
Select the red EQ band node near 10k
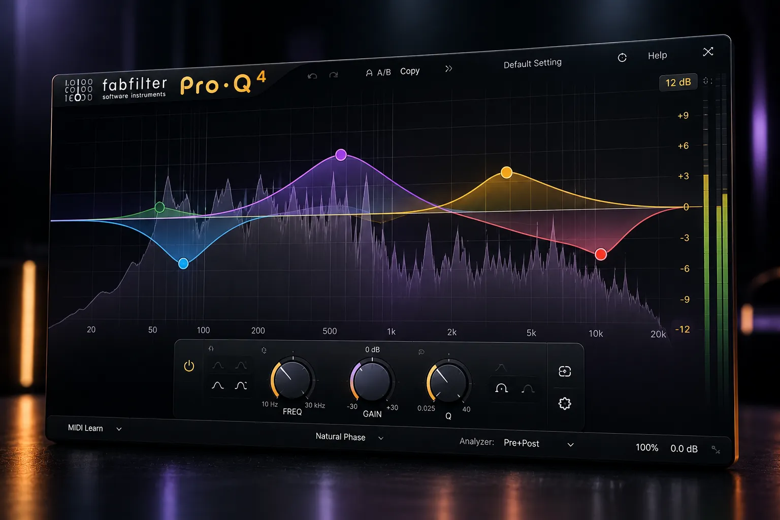[x=601, y=254]
